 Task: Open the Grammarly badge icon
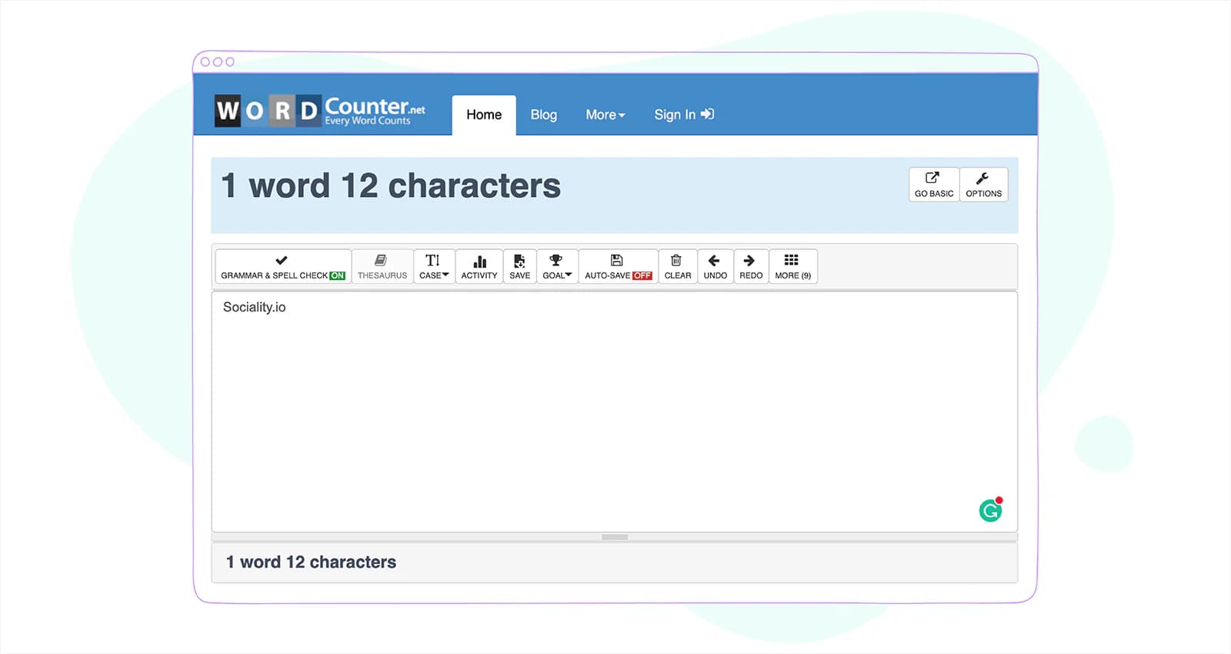[991, 509]
